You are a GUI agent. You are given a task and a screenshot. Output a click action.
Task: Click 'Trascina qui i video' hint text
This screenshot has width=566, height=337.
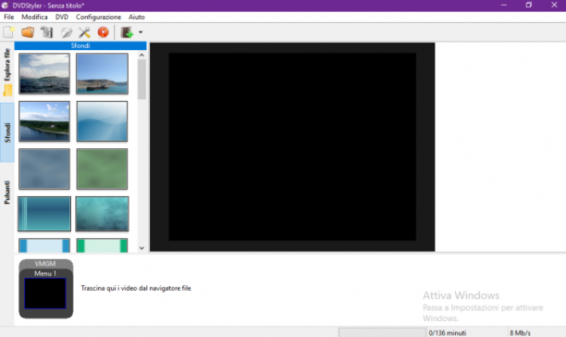tap(136, 288)
